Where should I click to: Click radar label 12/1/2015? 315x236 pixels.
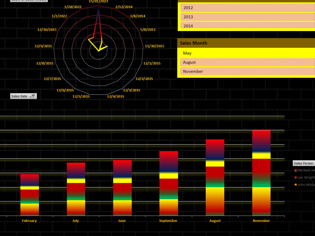pyautogui.click(x=152, y=64)
